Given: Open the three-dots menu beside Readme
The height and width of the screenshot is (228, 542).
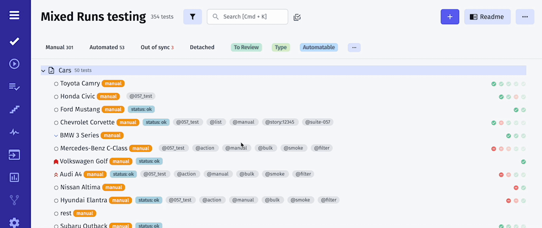Looking at the screenshot, I should tap(525, 17).
